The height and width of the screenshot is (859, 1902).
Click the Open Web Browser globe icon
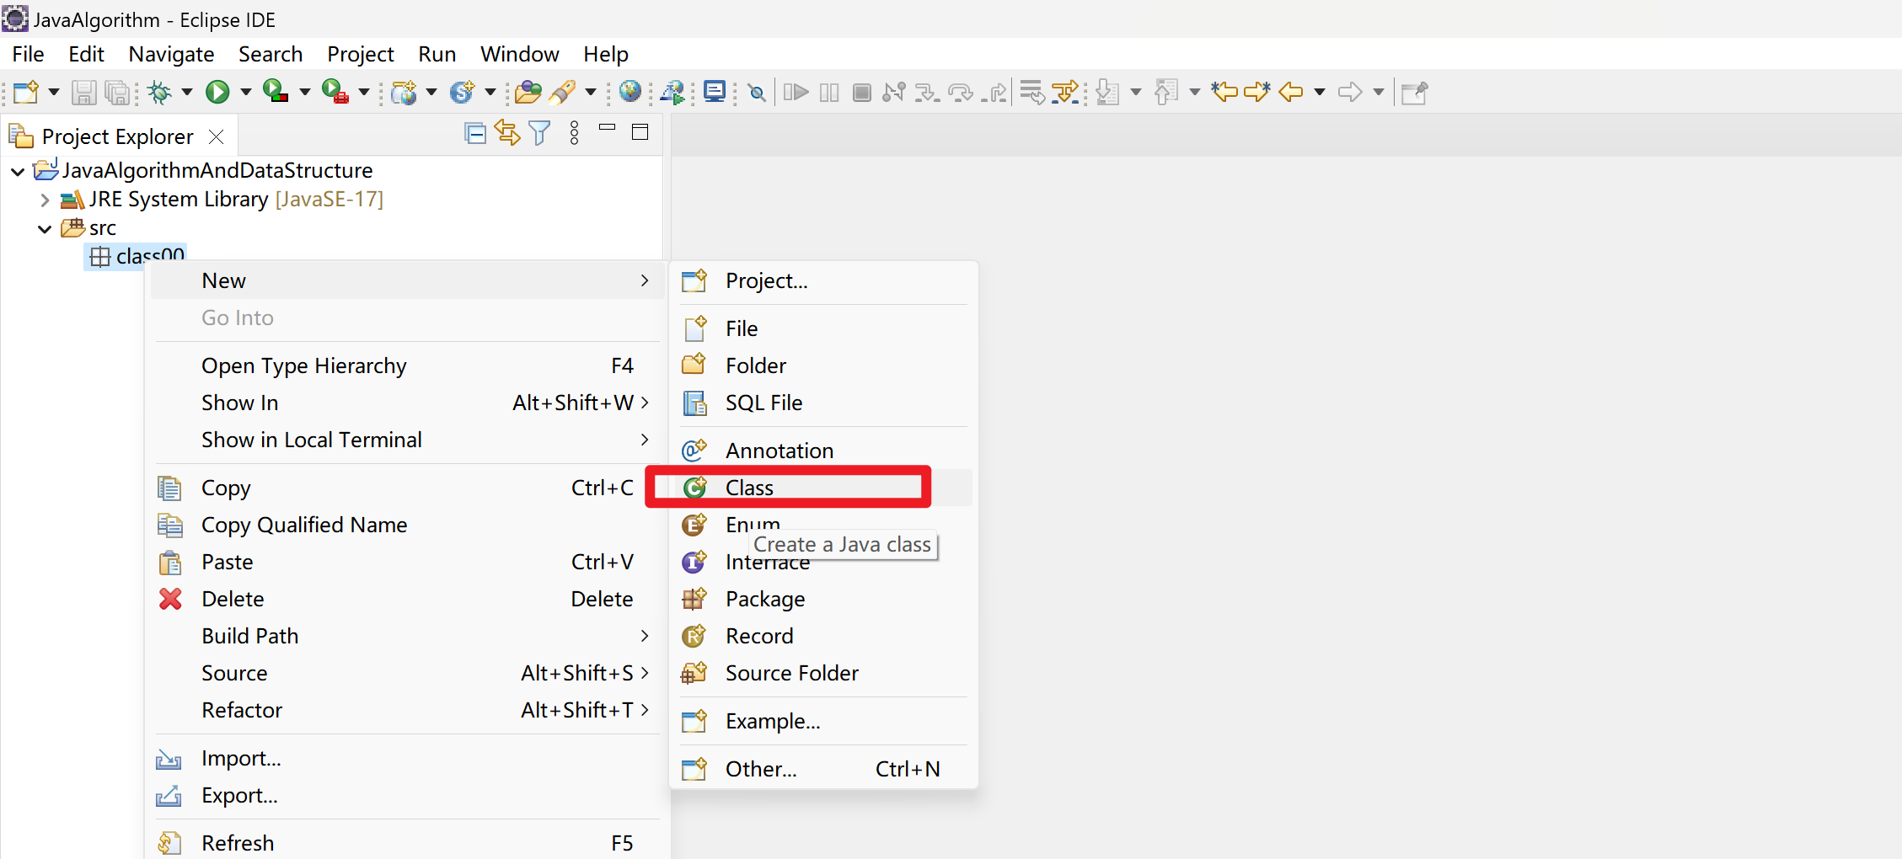point(630,92)
